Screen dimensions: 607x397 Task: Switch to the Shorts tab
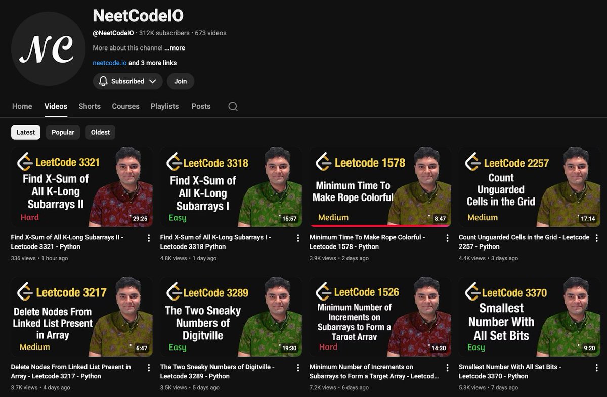coord(90,106)
